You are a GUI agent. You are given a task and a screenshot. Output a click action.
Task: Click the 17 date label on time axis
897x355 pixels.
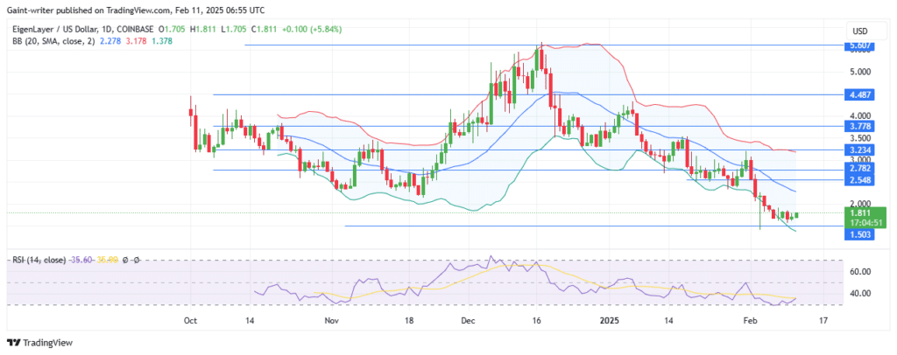(x=823, y=321)
